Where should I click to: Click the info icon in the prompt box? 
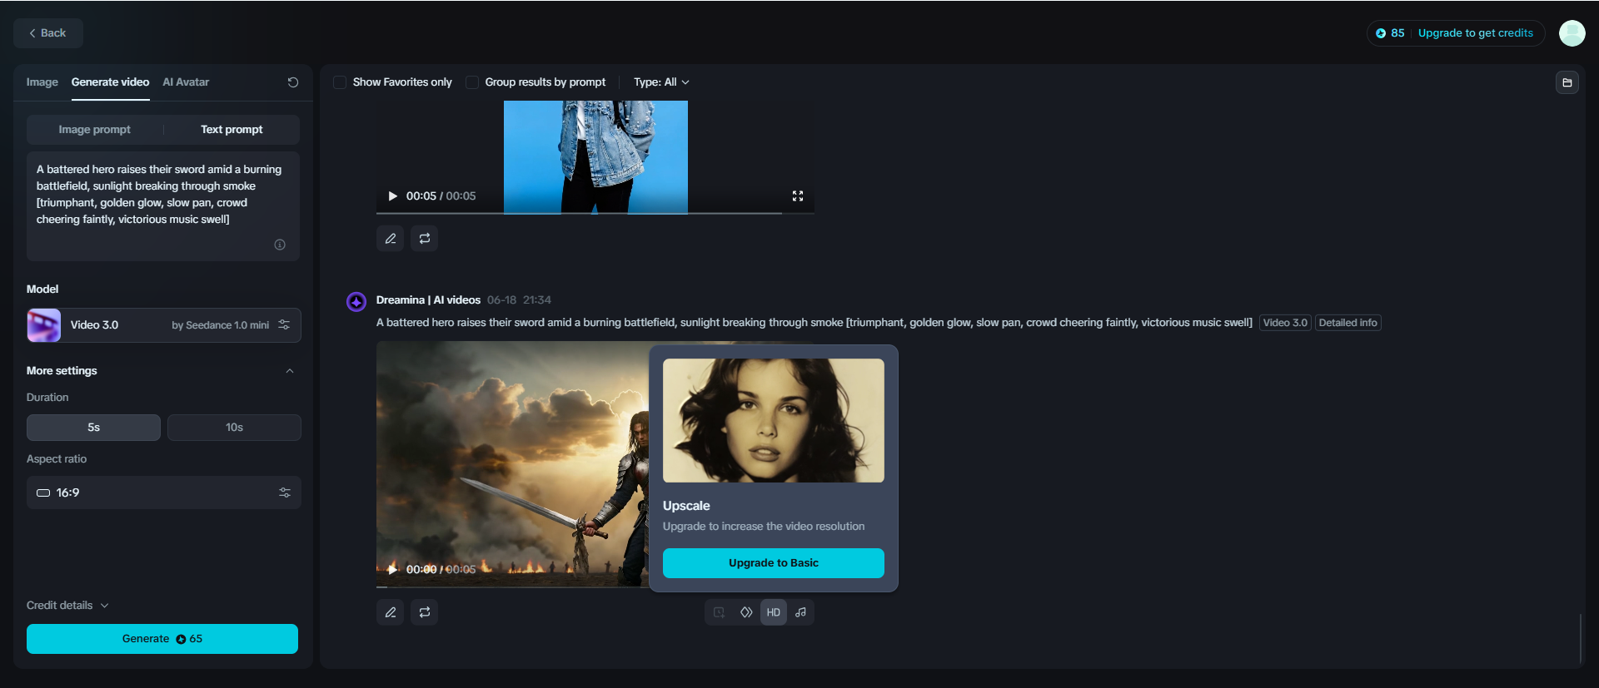[x=280, y=245]
